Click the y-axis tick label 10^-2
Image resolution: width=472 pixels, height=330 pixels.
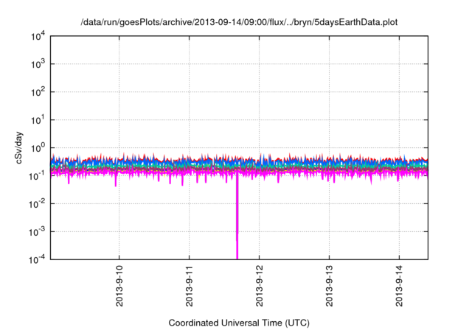coord(37,204)
